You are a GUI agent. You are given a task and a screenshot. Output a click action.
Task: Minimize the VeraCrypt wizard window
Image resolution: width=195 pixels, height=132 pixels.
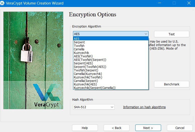pos(160,3)
